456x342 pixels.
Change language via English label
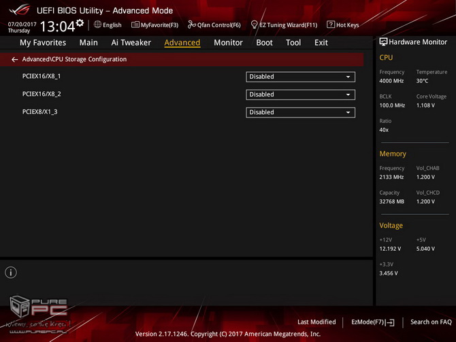112,25
